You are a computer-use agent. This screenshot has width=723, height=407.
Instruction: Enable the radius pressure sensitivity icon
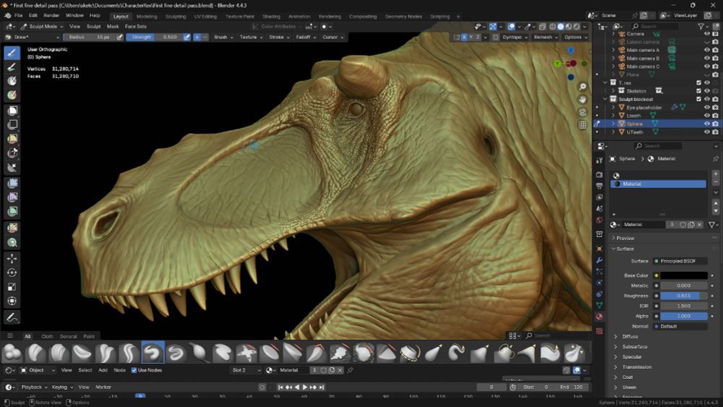(x=120, y=38)
